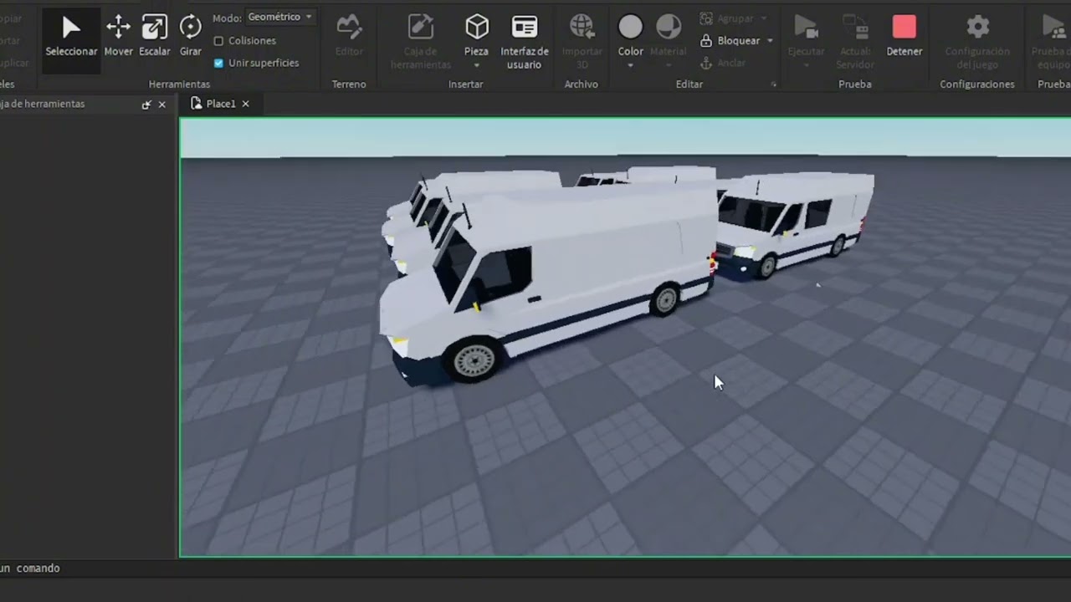The width and height of the screenshot is (1071, 602).
Task: Close the Place1 tab
Action: tap(245, 104)
